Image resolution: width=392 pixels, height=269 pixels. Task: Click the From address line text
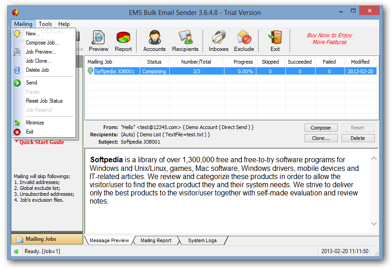[x=187, y=127]
